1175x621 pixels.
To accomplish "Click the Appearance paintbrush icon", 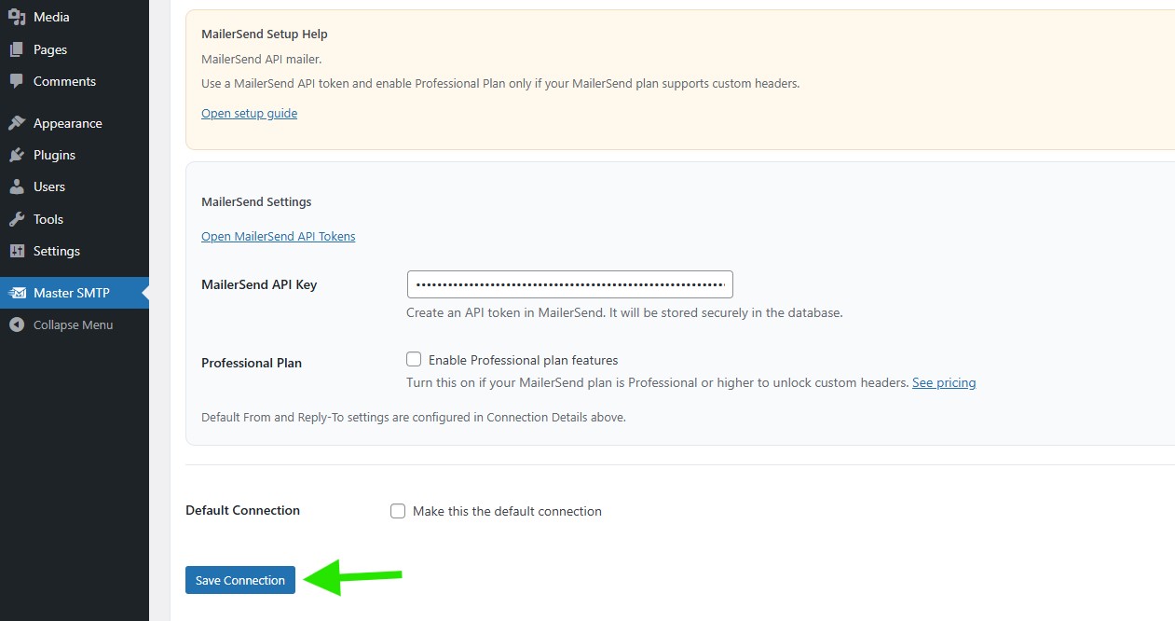I will (17, 123).
